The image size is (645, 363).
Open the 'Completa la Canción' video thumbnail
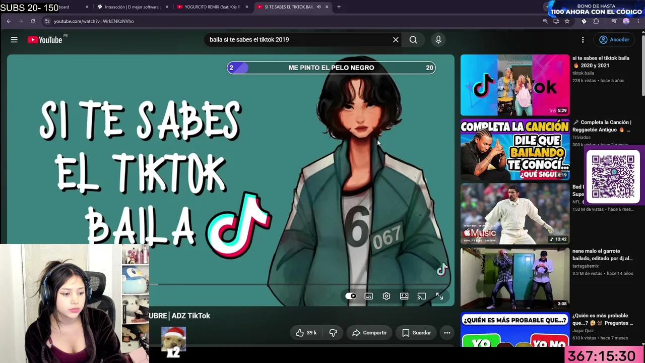click(515, 150)
